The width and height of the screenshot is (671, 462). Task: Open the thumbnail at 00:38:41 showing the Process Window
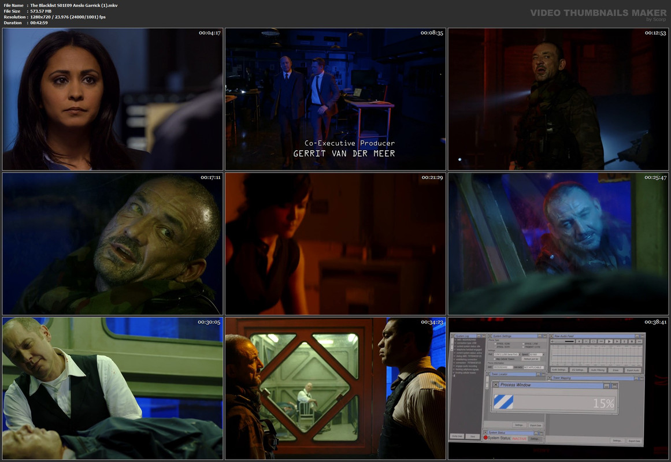pos(558,389)
